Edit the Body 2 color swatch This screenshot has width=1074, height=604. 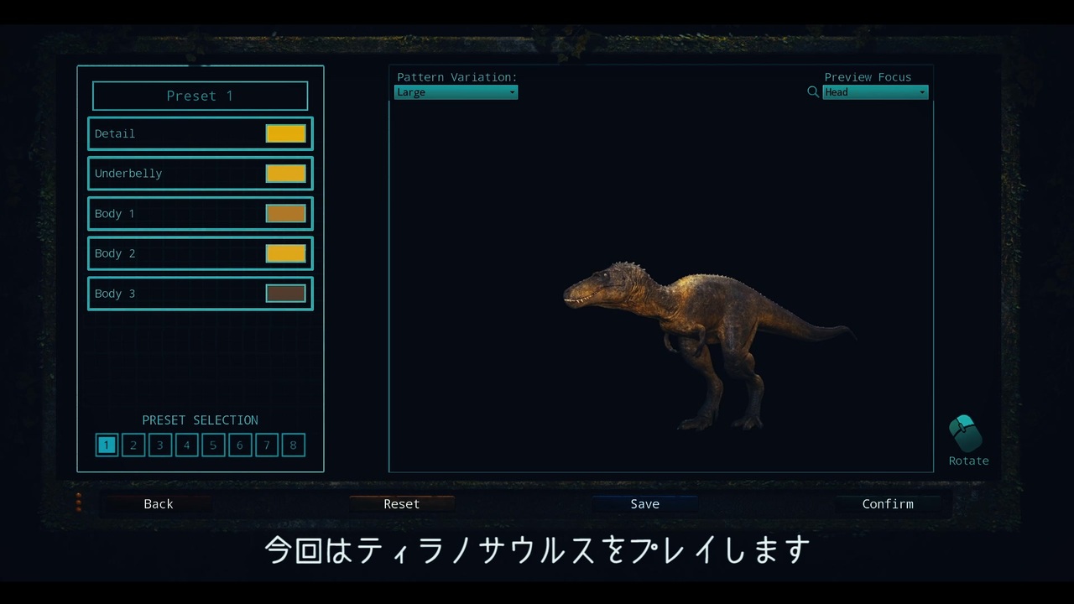pyautogui.click(x=286, y=253)
